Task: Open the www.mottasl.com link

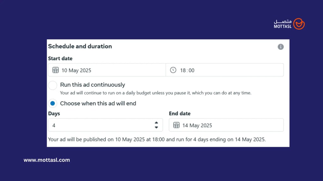Action: click(47, 160)
